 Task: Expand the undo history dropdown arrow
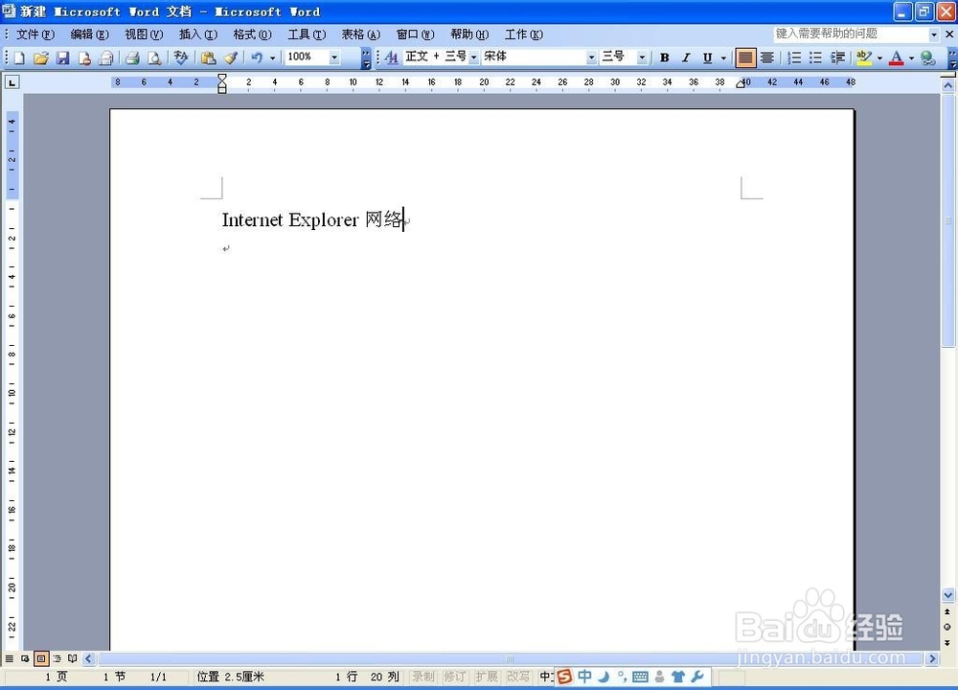pos(272,58)
